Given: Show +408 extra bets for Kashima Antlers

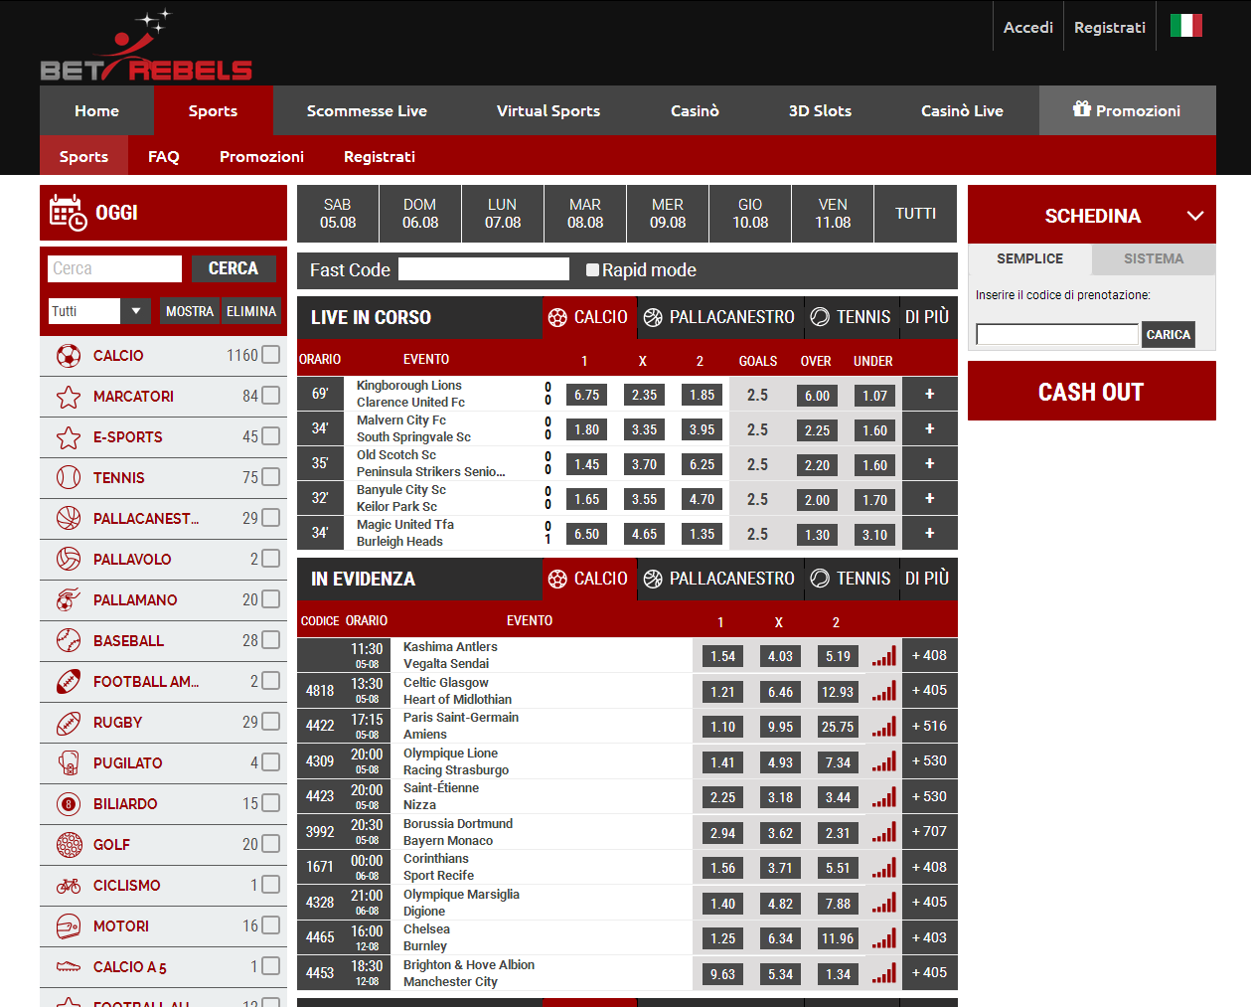Looking at the screenshot, I should click(x=930, y=655).
